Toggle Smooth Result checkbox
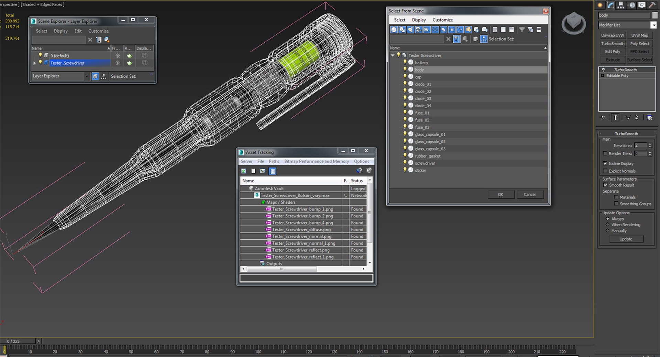The image size is (660, 357). pyautogui.click(x=605, y=185)
